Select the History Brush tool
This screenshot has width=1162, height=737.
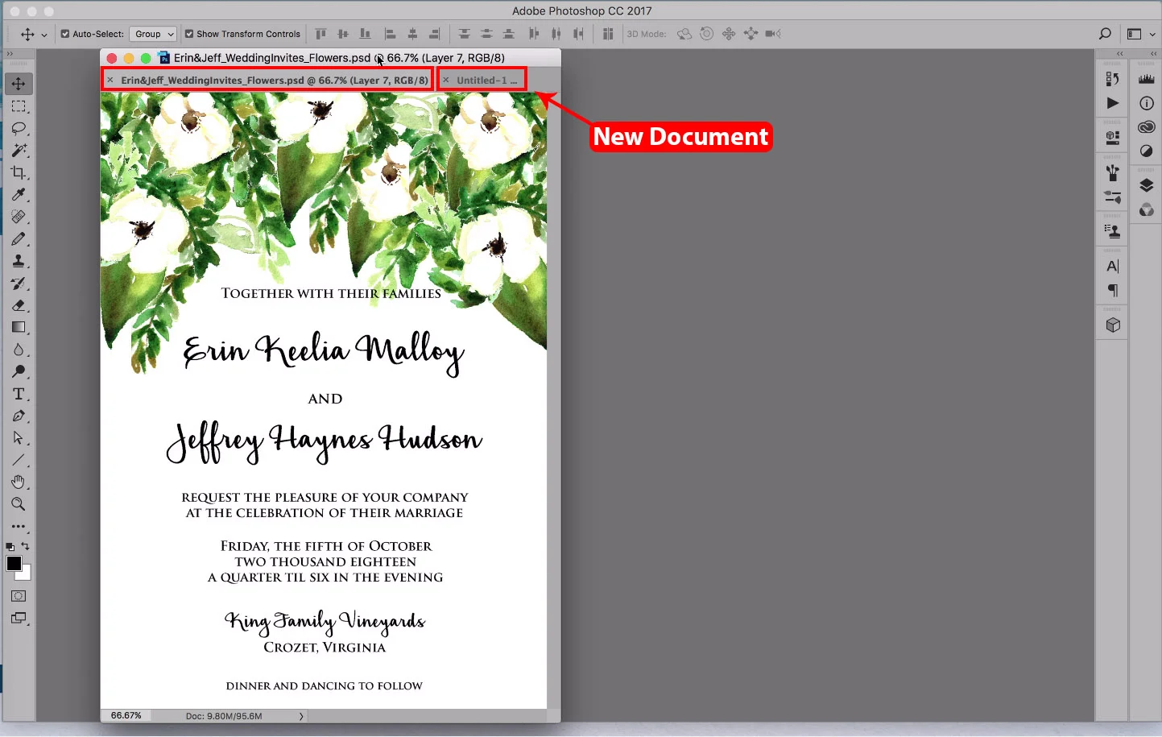[19, 284]
